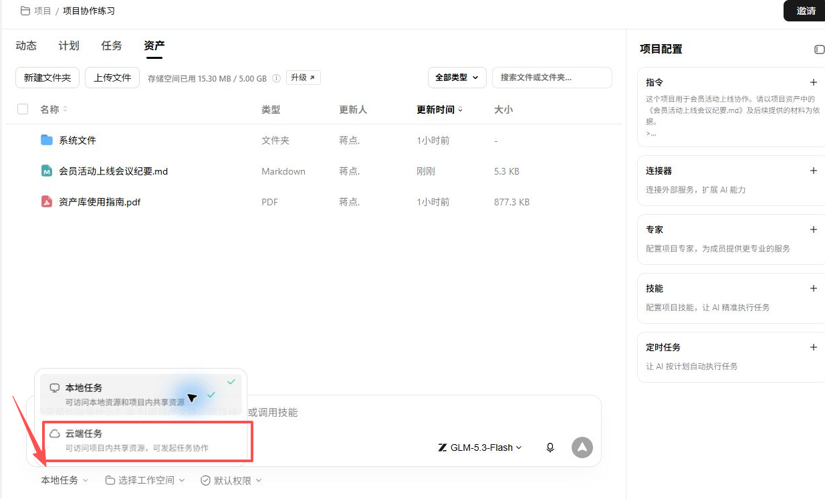
Task: Switch to the 动态 tab
Action: [26, 45]
